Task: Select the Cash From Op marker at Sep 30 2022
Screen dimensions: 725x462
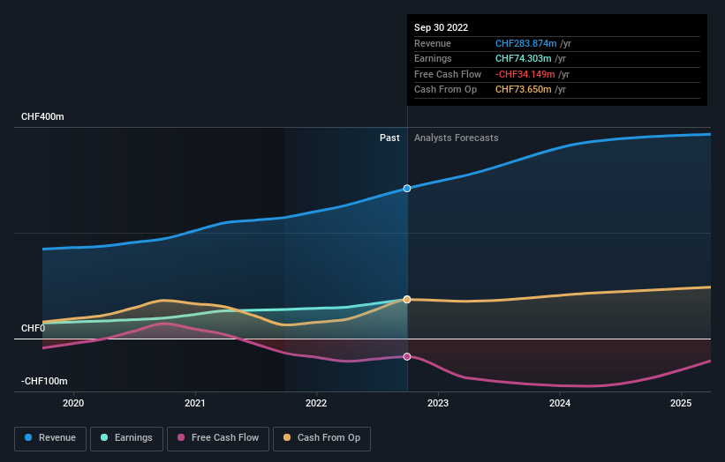Action: click(x=407, y=300)
